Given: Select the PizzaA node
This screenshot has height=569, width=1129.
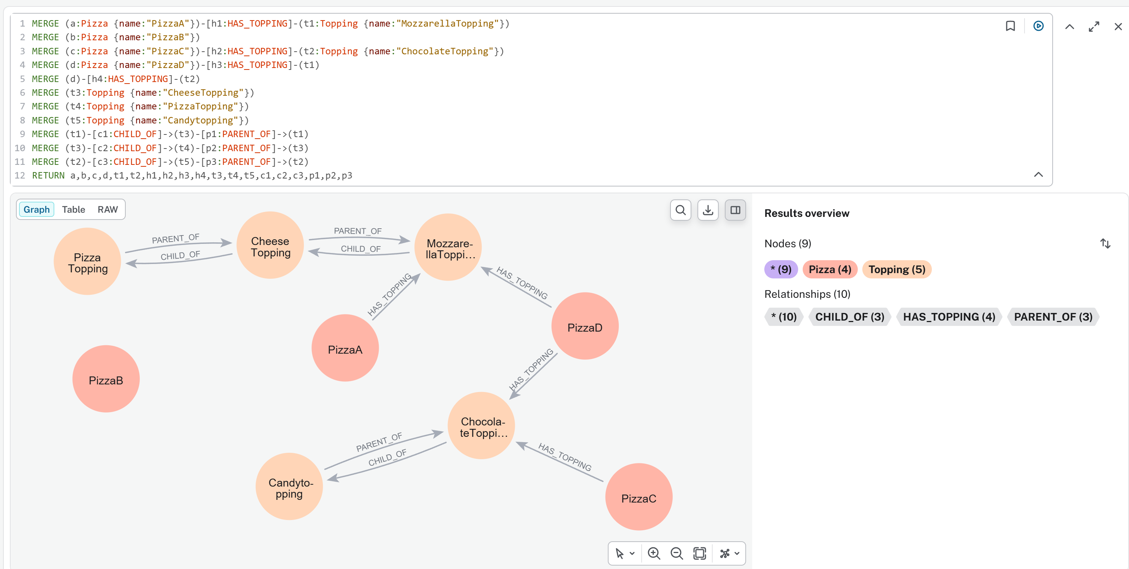Looking at the screenshot, I should (345, 348).
